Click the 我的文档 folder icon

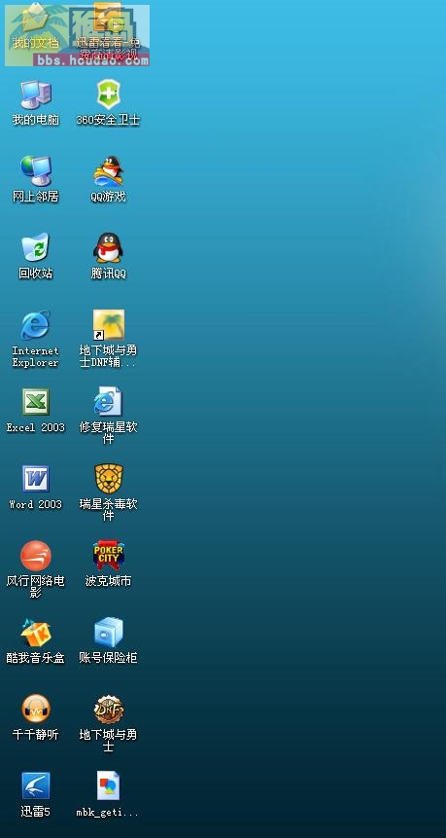point(36,18)
